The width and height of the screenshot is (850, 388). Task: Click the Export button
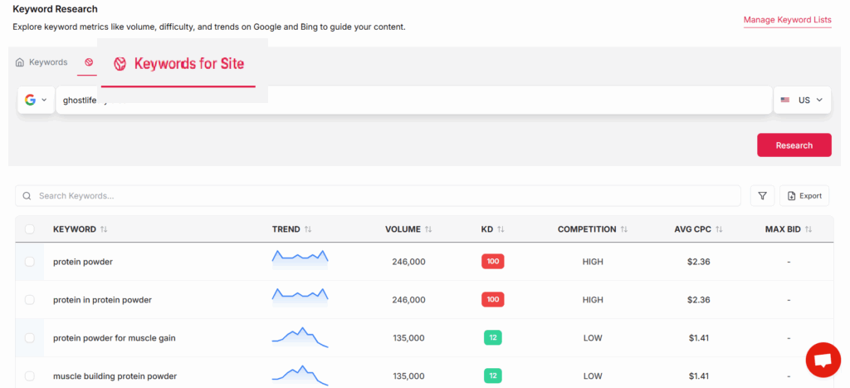pos(804,196)
